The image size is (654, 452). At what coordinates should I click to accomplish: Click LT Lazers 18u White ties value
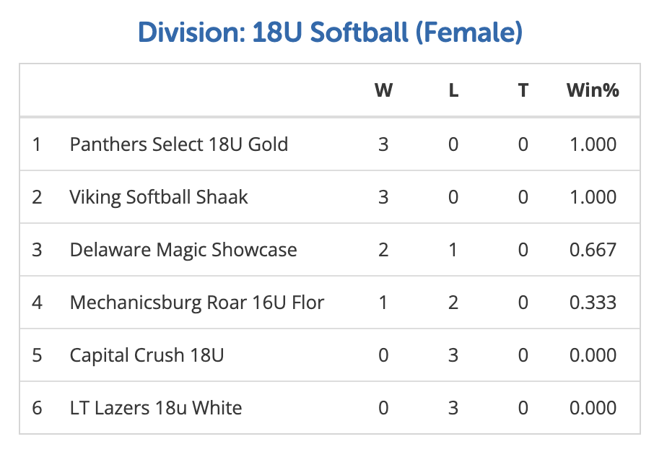pyautogui.click(x=523, y=408)
